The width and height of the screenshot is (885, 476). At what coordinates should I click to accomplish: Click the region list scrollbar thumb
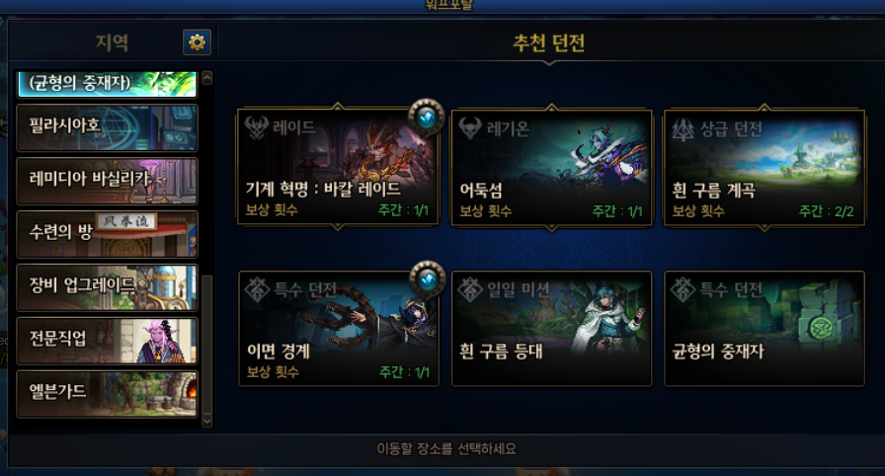tap(207, 344)
